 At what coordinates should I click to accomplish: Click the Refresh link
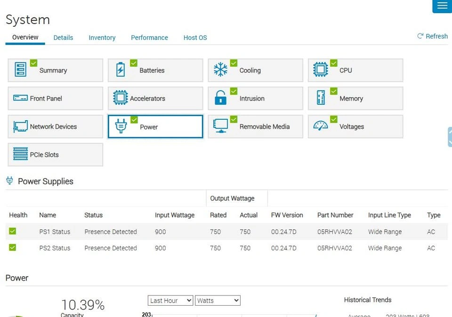click(432, 36)
